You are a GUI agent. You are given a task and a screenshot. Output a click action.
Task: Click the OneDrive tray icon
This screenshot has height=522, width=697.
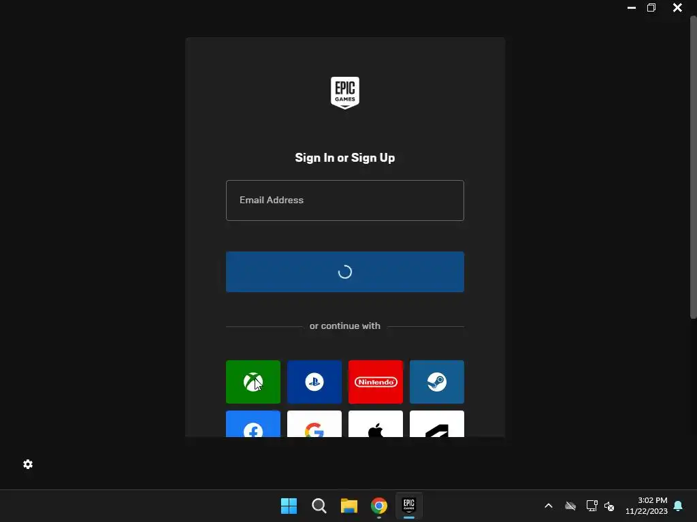click(x=570, y=506)
